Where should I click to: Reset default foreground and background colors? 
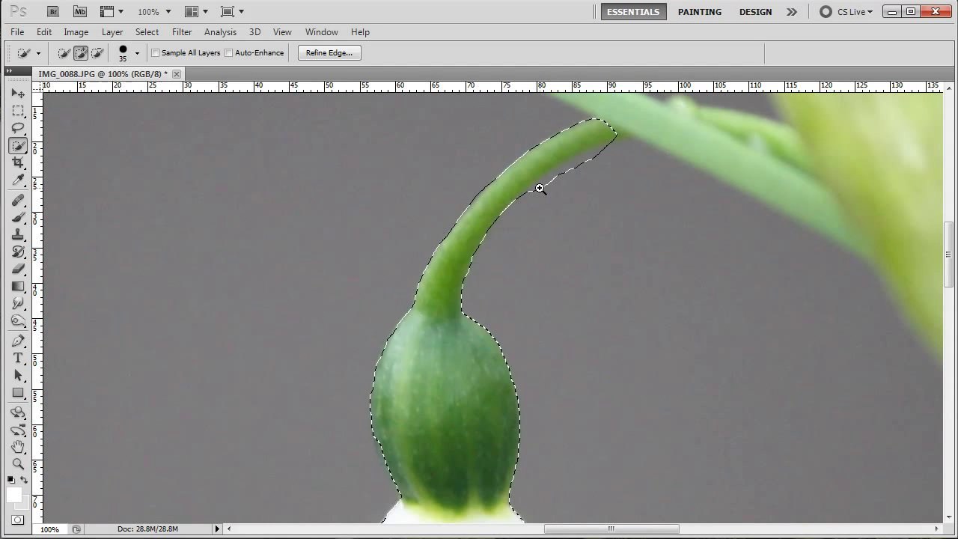[x=10, y=480]
